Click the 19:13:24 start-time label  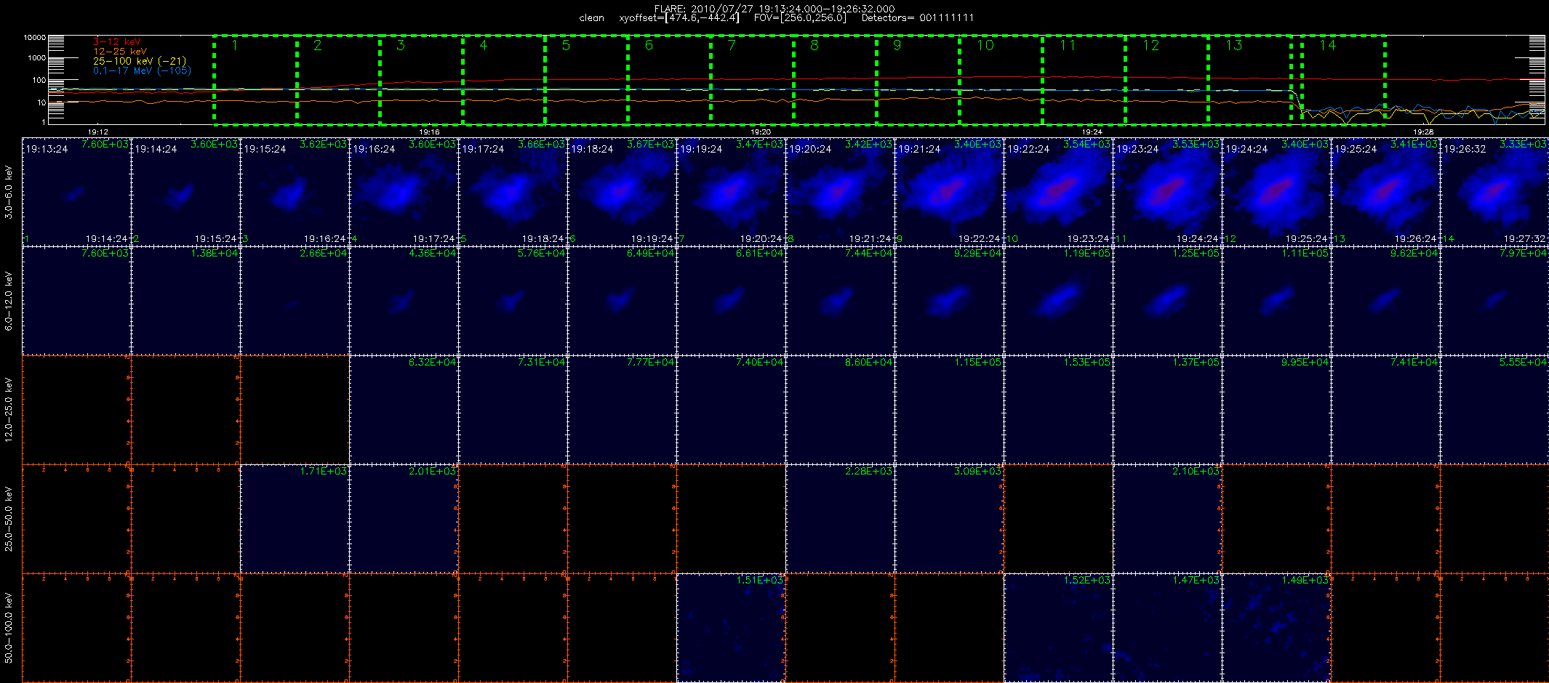[x=47, y=149]
